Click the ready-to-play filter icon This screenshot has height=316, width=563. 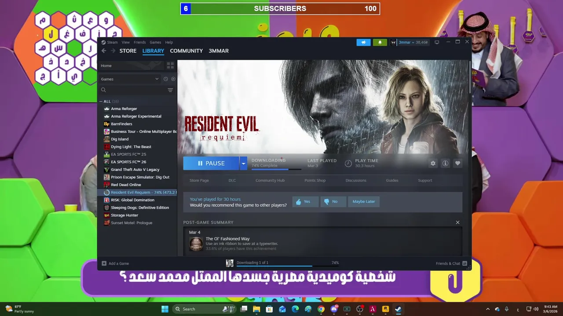click(x=173, y=79)
